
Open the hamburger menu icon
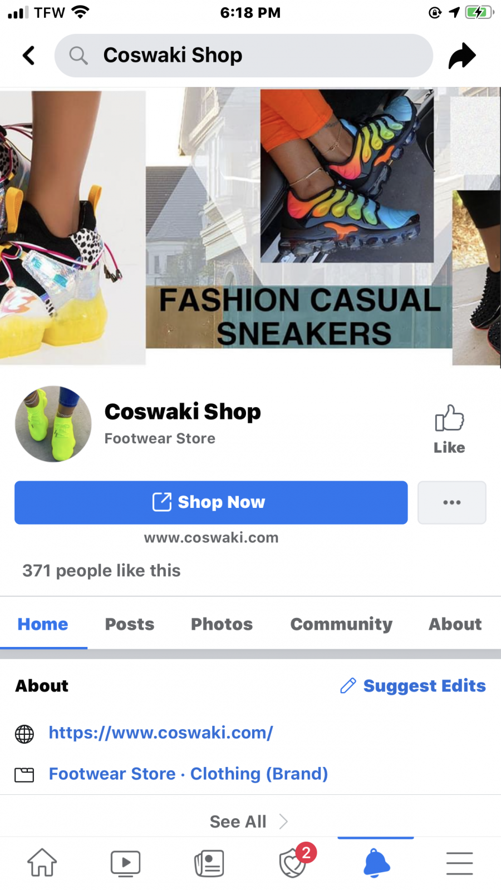tap(460, 863)
